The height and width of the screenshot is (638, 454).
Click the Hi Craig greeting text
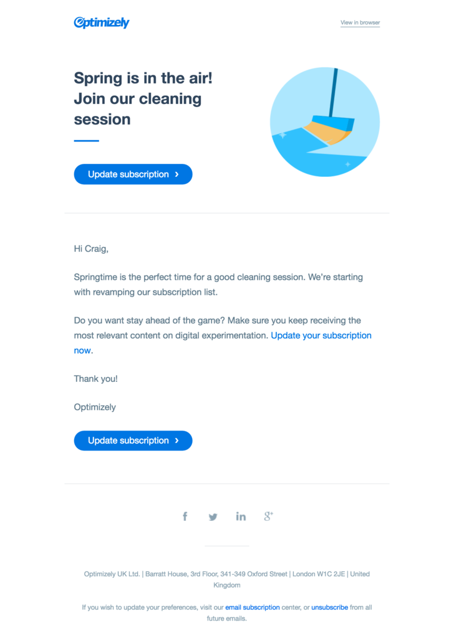click(x=91, y=249)
